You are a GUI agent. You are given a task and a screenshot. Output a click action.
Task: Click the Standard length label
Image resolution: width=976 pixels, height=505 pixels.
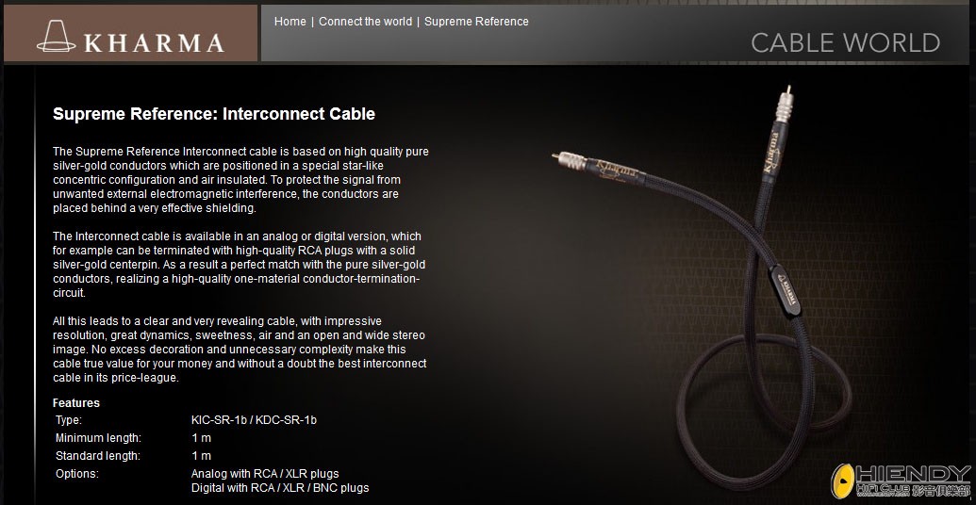(x=98, y=455)
